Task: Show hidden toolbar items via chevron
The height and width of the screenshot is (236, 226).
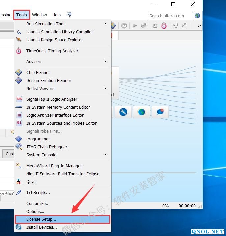Action: [199, 26]
